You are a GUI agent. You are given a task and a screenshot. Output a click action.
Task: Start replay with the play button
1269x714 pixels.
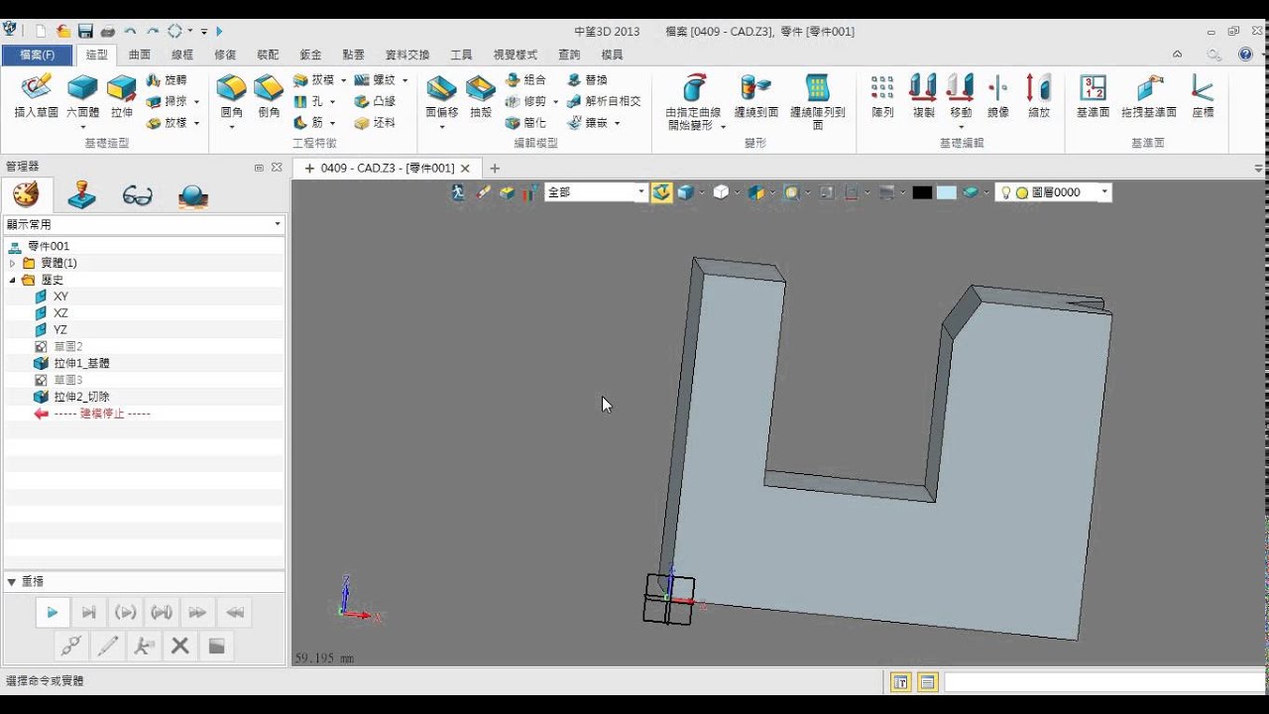53,613
